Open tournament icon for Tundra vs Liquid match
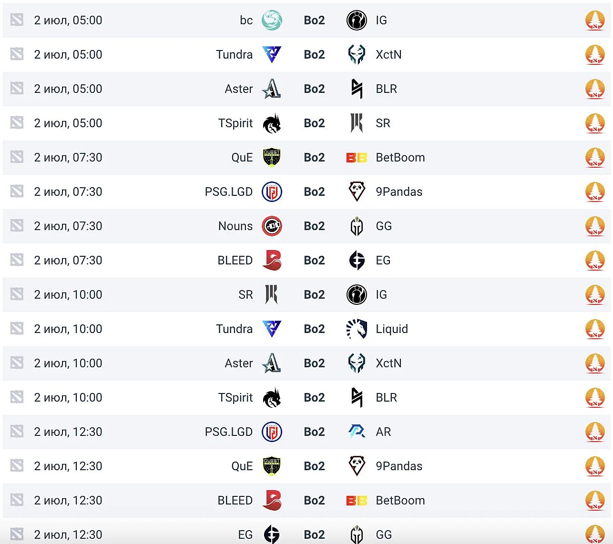This screenshot has height=544, width=613. point(595,329)
